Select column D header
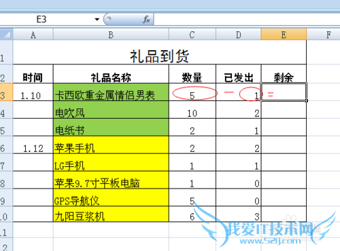The height and width of the screenshot is (251, 340). coord(239,35)
